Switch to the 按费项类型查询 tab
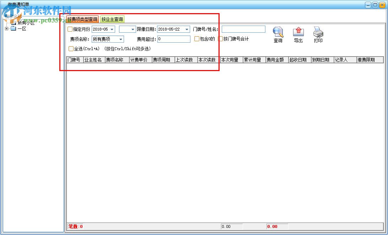388x235 pixels. [82, 19]
